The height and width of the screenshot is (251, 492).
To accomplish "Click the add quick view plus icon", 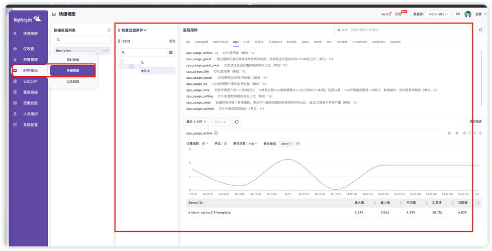I will point(109,30).
